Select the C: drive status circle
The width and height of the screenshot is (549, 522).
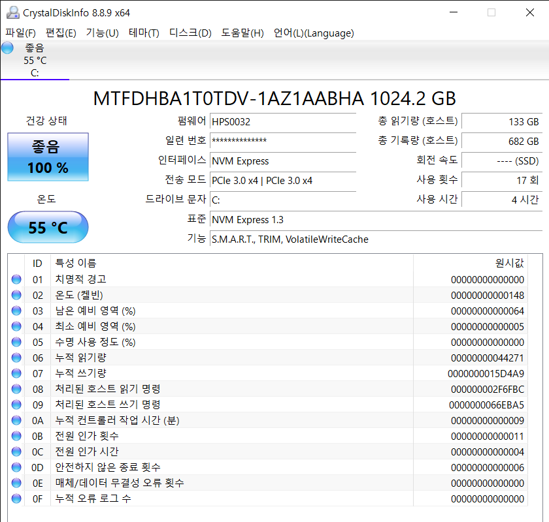[x=7, y=48]
